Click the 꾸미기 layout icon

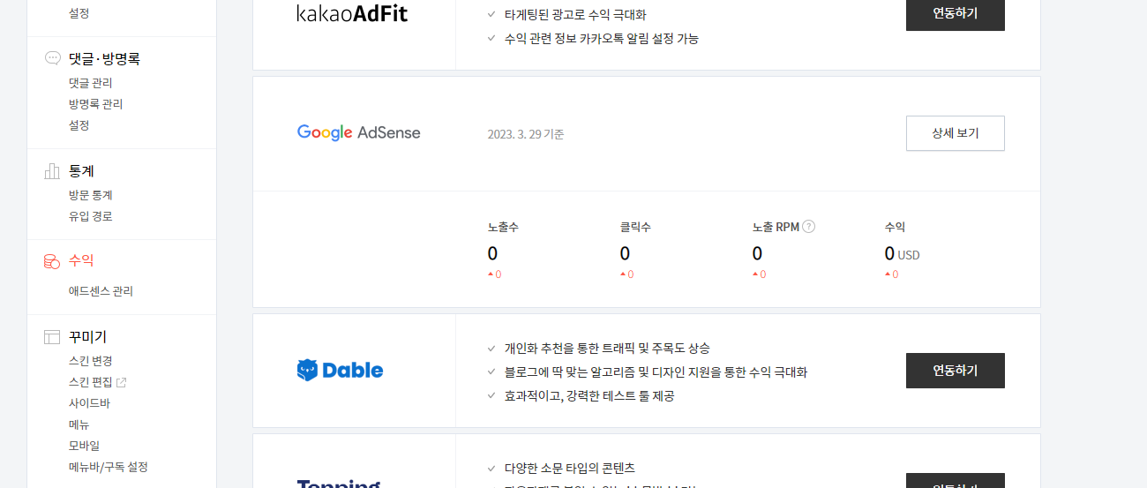click(x=52, y=337)
